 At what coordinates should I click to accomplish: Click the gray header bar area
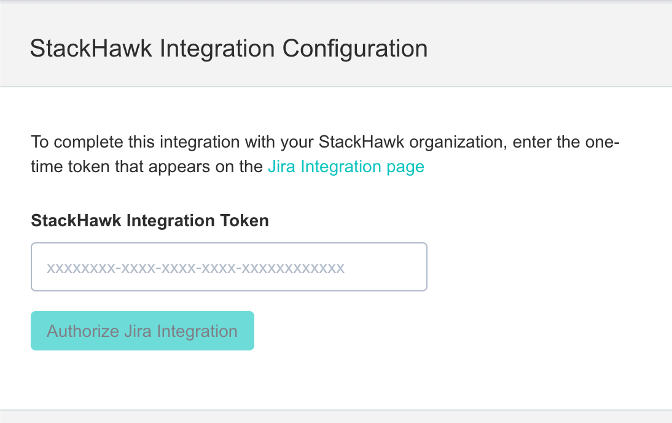(336, 43)
